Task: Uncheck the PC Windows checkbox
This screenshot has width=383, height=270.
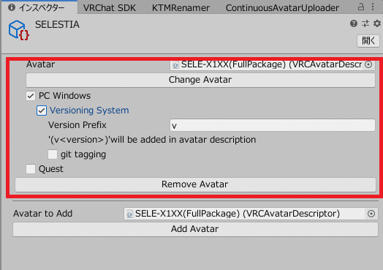Action: pyautogui.click(x=31, y=96)
